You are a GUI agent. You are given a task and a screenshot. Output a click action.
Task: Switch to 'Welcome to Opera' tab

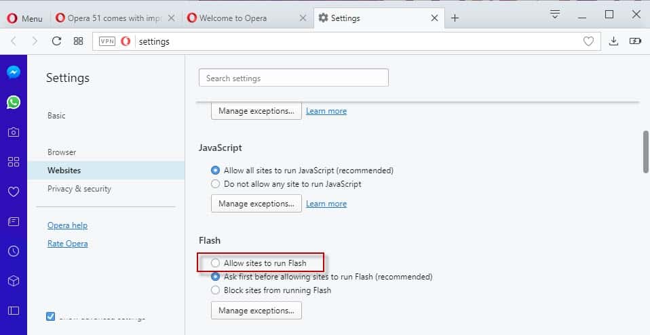point(233,18)
